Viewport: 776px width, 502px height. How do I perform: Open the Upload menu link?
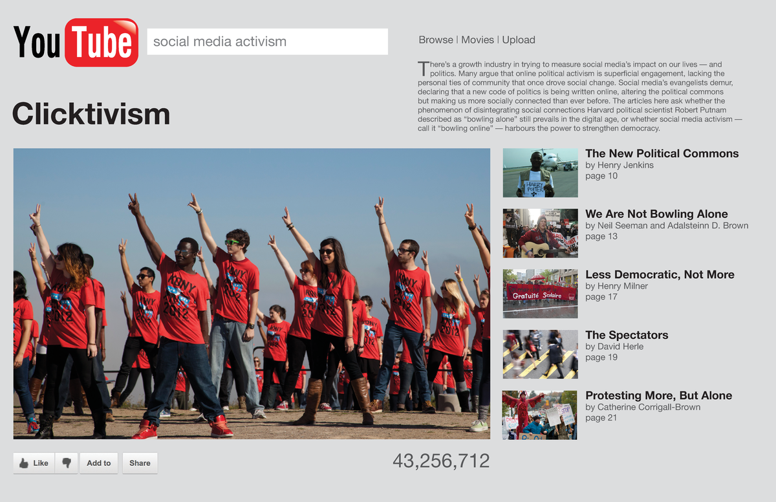[x=519, y=40]
